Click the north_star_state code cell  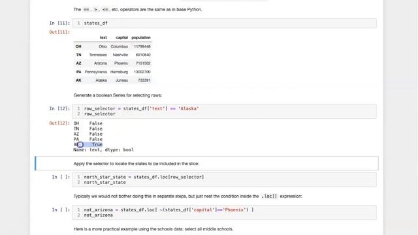coord(224,180)
